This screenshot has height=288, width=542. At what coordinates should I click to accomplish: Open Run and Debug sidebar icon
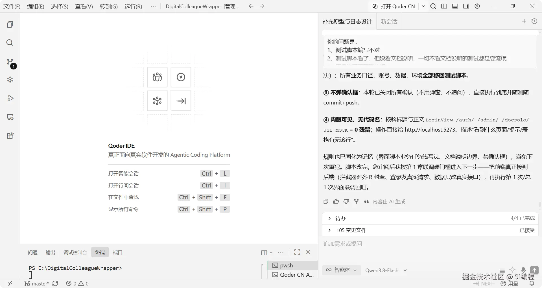[x=10, y=98]
